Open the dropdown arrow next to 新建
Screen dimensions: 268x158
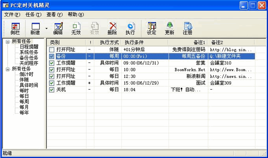(x=46, y=28)
